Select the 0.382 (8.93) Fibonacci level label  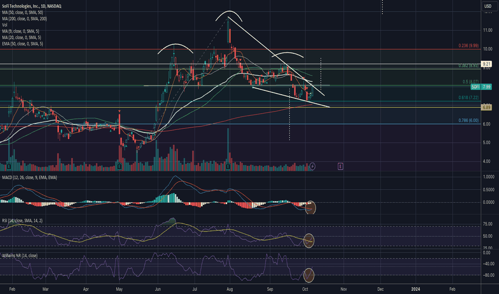468,66
